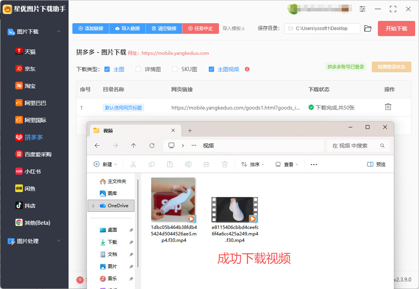Open 音乐 quick access folder
This screenshot has height=289, width=419.
point(109,279)
